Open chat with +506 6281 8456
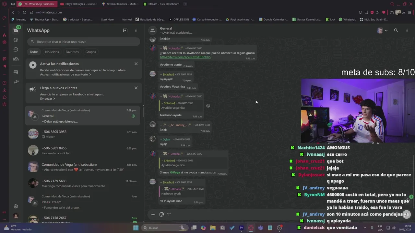Image resolution: width=415 pixels, height=233 pixels. pyautogui.click(x=83, y=150)
